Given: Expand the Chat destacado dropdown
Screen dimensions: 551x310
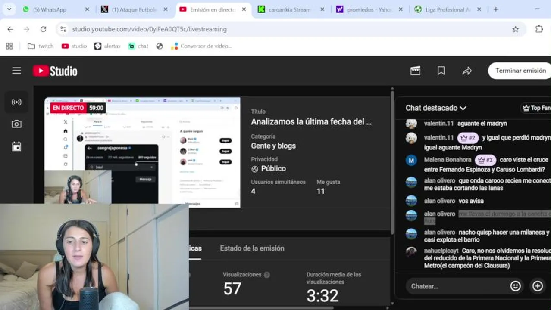Looking at the screenshot, I should [436, 108].
